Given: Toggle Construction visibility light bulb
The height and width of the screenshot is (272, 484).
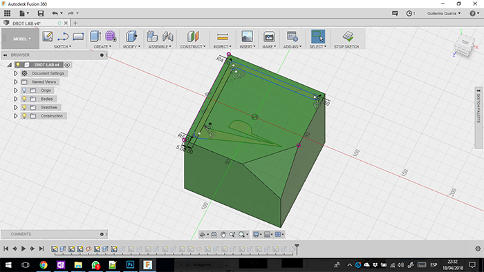Looking at the screenshot, I should click(x=24, y=116).
